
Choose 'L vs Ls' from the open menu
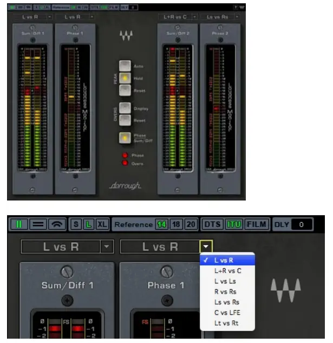[x=227, y=281]
